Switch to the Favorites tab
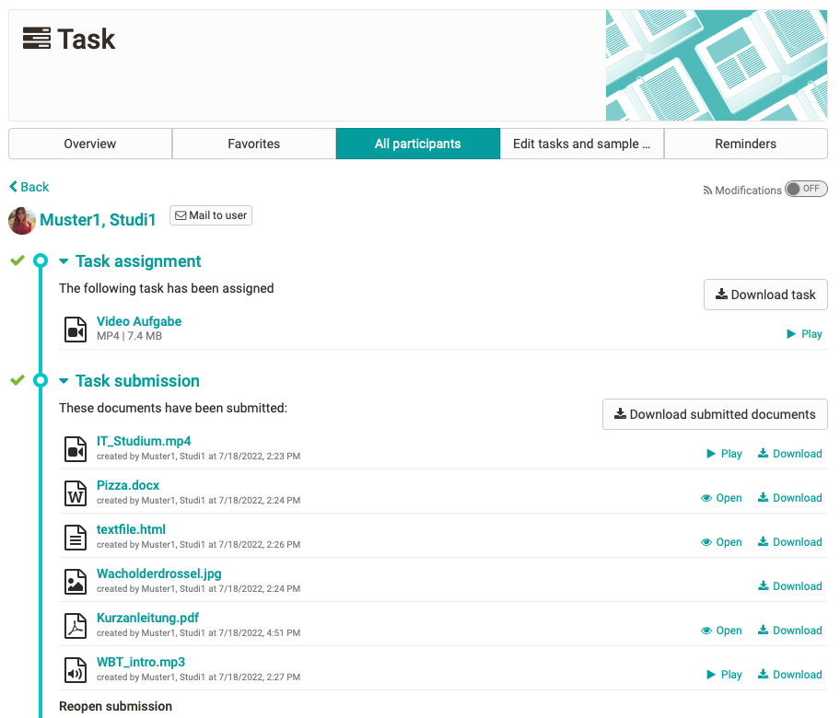Image resolution: width=840 pixels, height=718 pixels. 253,144
